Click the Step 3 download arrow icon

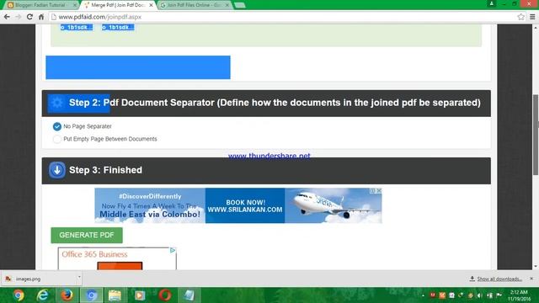click(57, 170)
